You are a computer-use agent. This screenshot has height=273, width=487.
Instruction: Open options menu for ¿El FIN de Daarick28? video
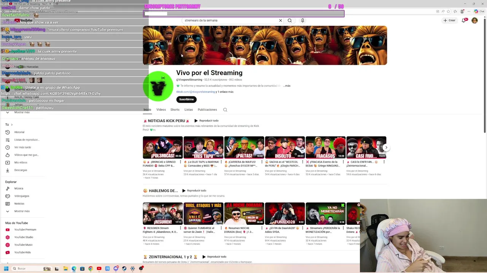(302, 228)
